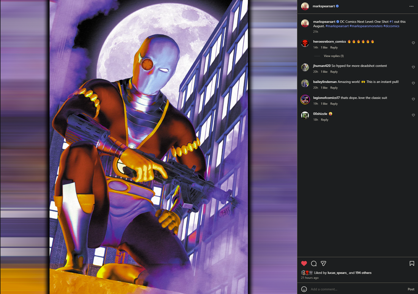
Task: Open markspearsart username in post header
Action: tap(324, 6)
